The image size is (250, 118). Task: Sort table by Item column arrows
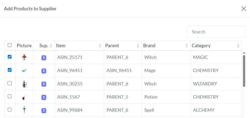(100, 46)
